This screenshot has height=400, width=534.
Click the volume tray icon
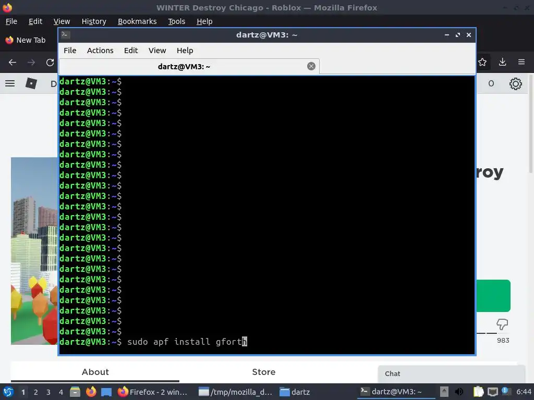point(459,392)
